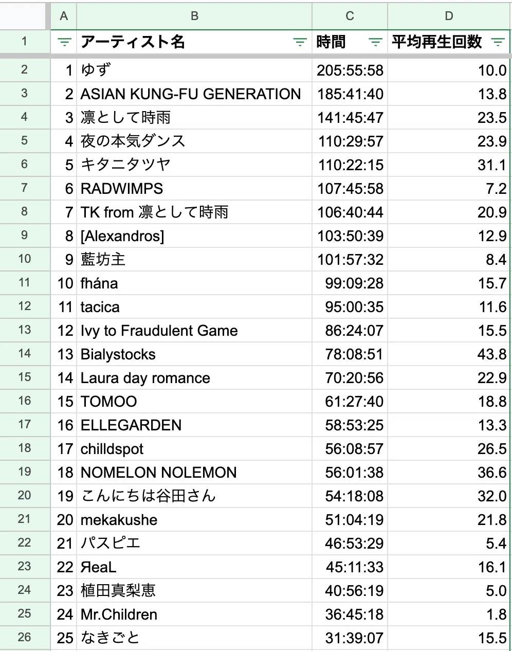
Task: Select the row 14 header
Action: (x=25, y=354)
